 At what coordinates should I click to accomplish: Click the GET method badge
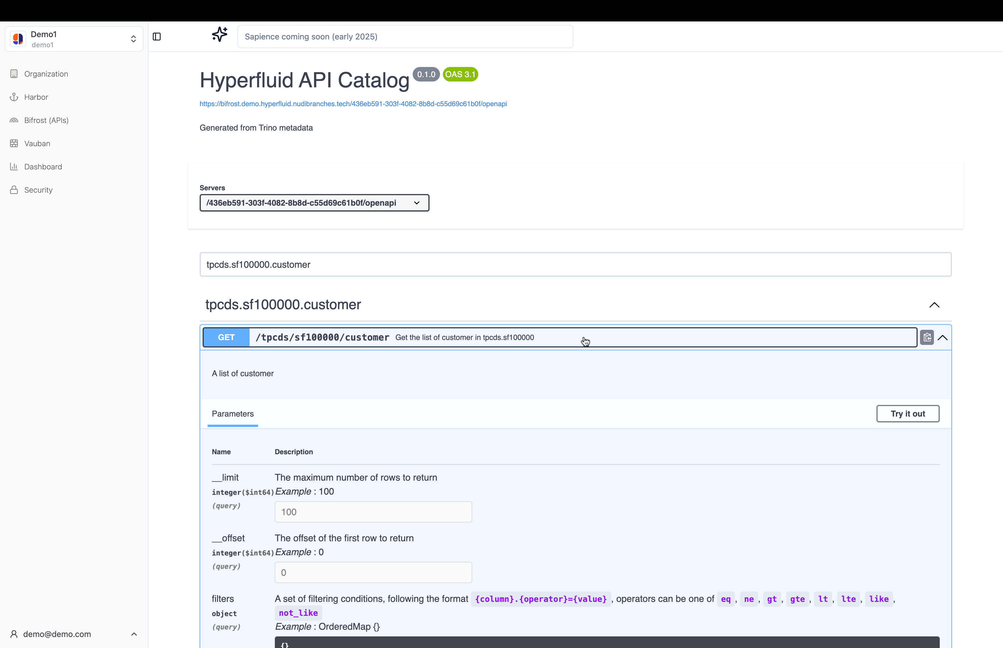click(226, 337)
